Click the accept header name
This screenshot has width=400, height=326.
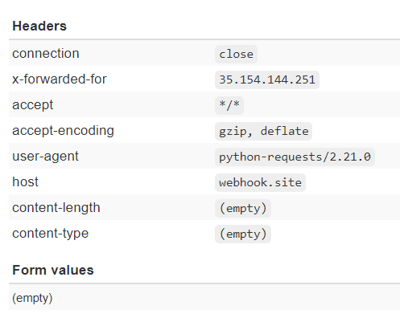point(33,104)
